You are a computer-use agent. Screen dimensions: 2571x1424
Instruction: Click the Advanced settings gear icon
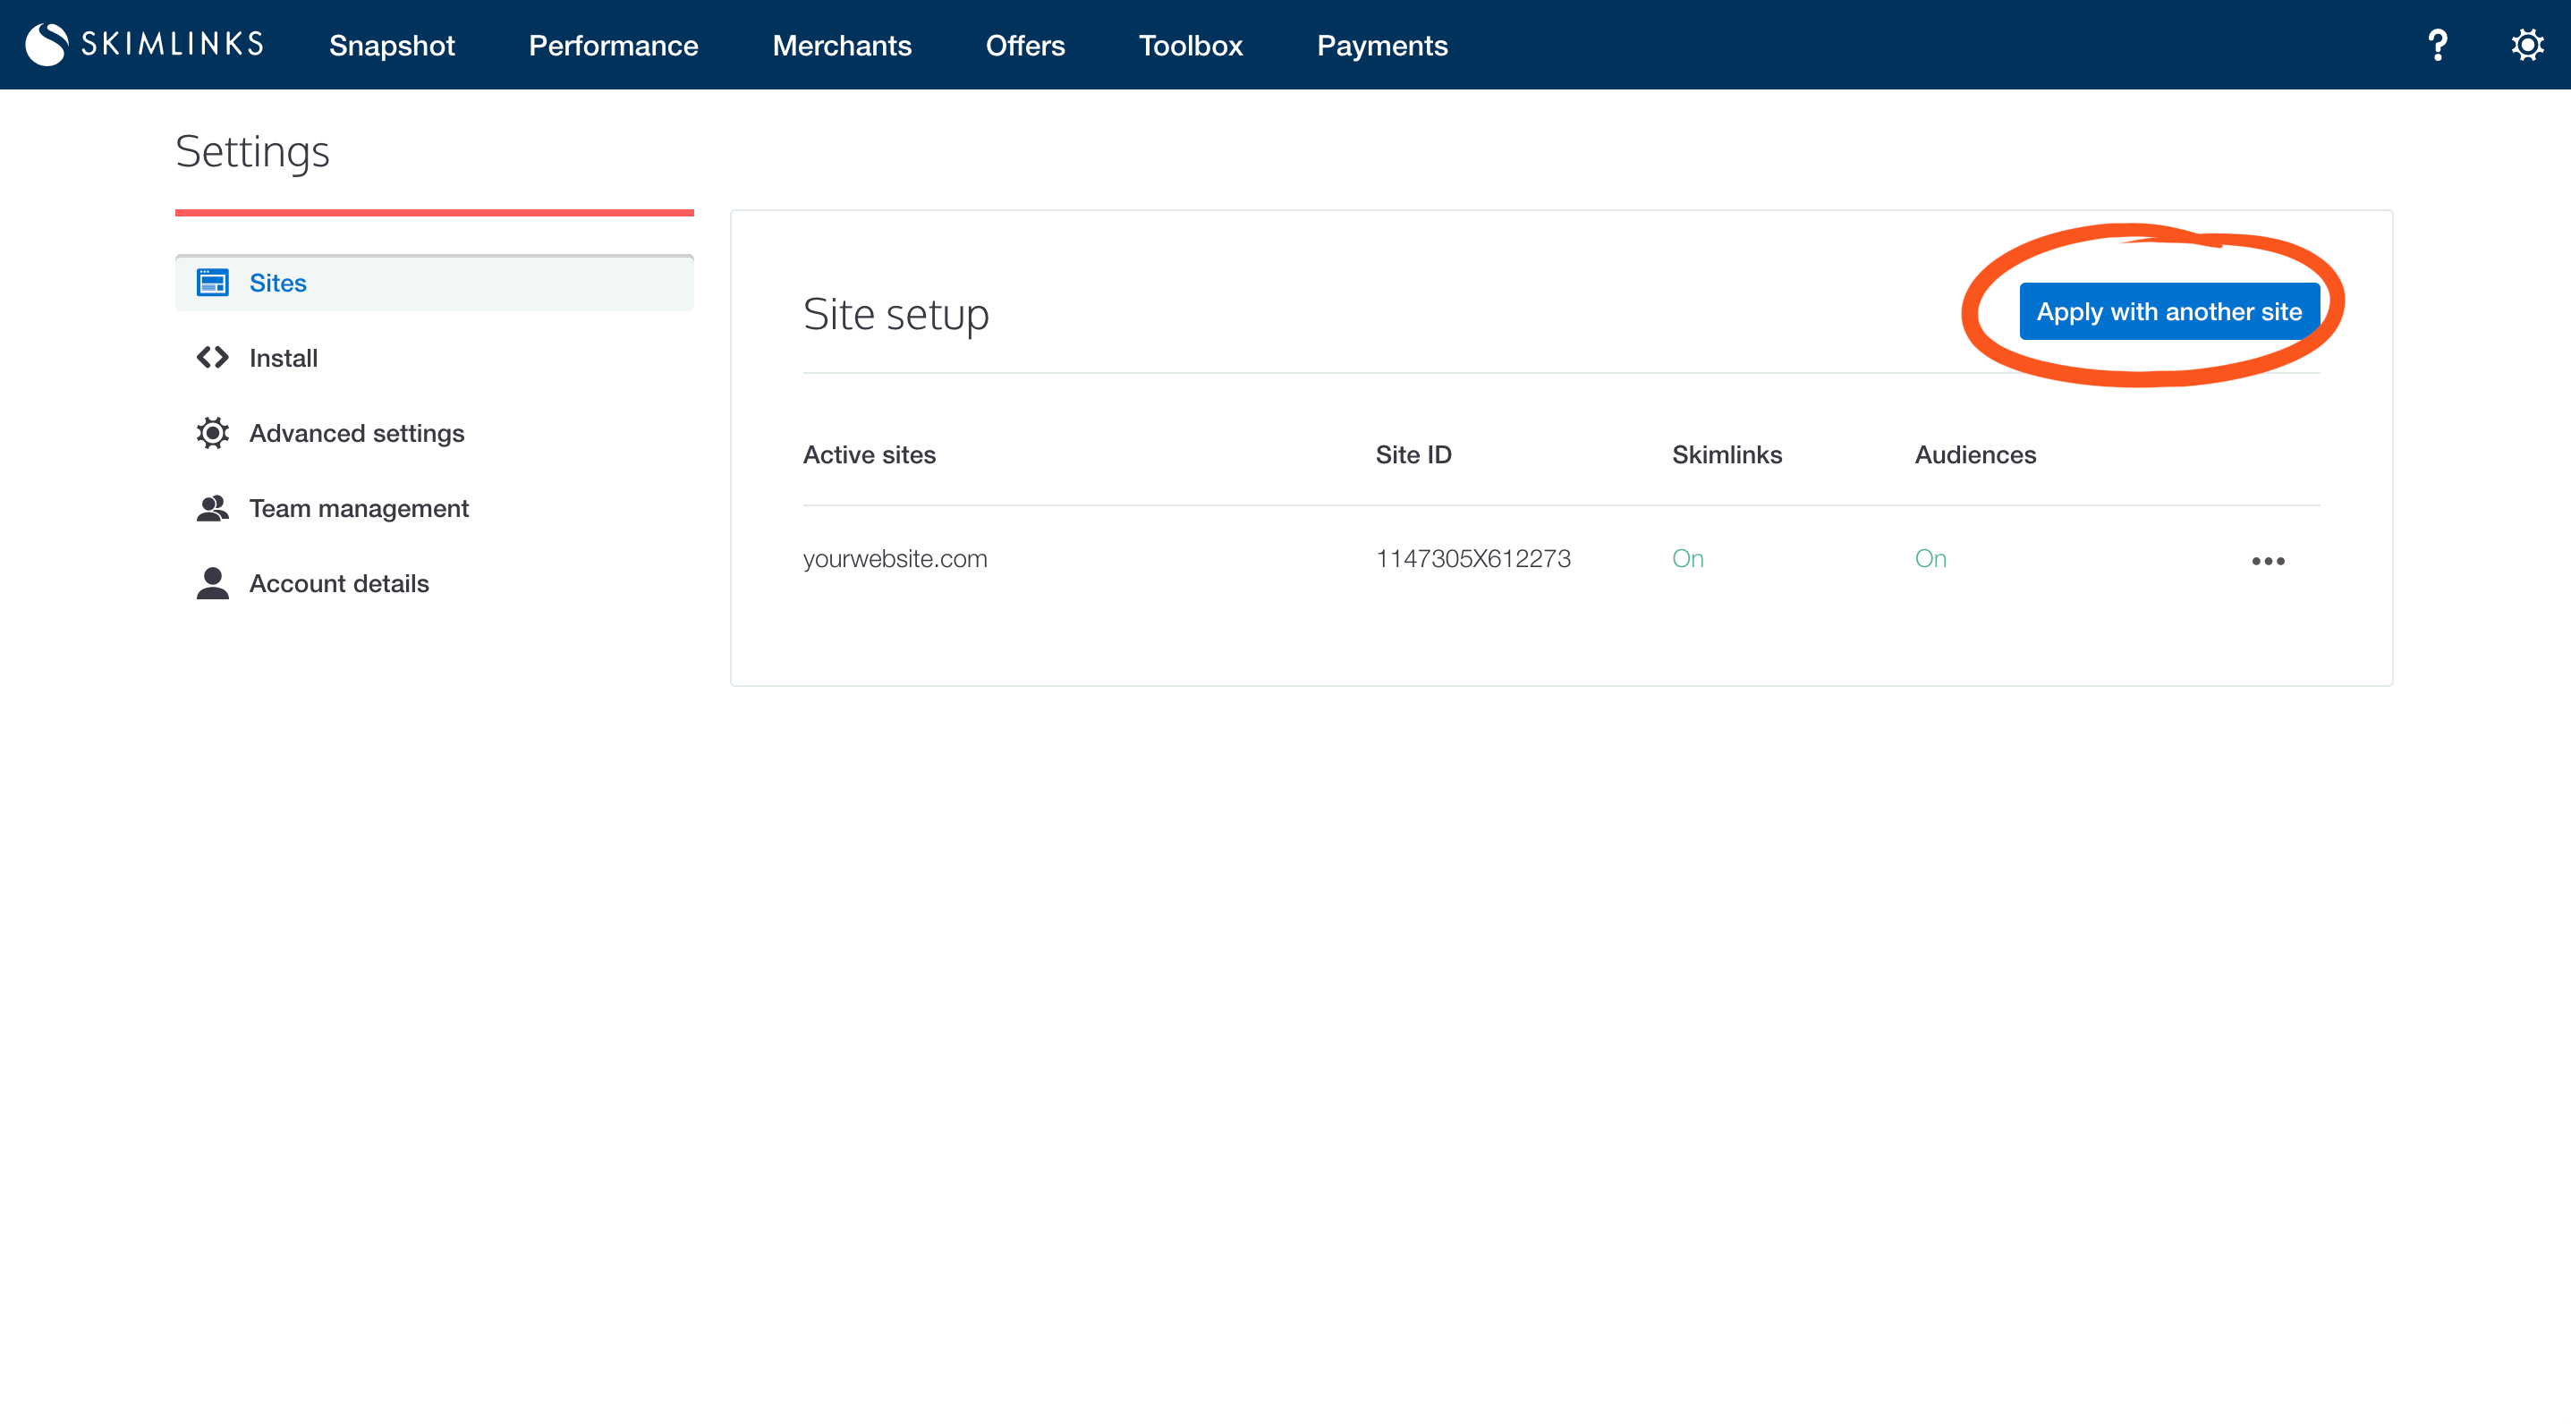pos(213,432)
